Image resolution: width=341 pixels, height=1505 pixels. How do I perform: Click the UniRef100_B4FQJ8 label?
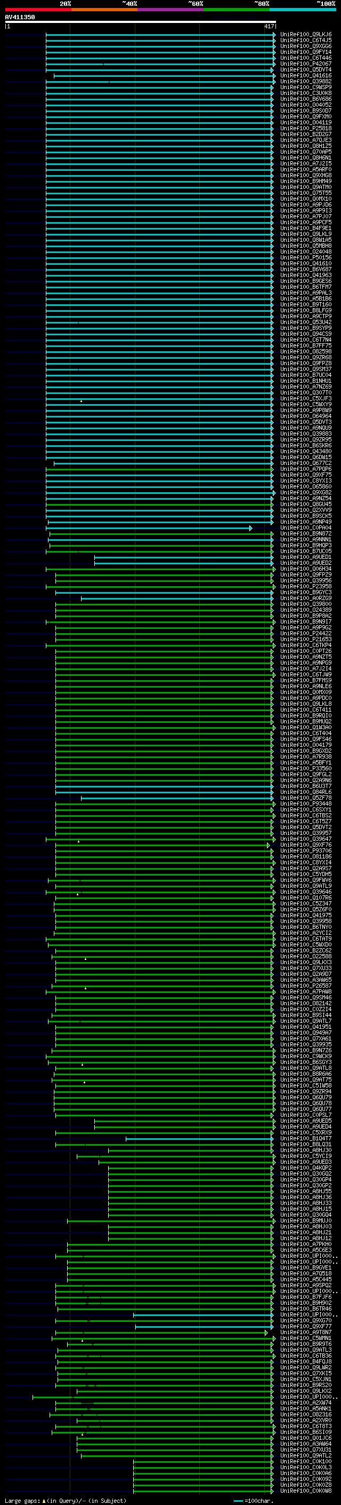pyautogui.click(x=306, y=1361)
